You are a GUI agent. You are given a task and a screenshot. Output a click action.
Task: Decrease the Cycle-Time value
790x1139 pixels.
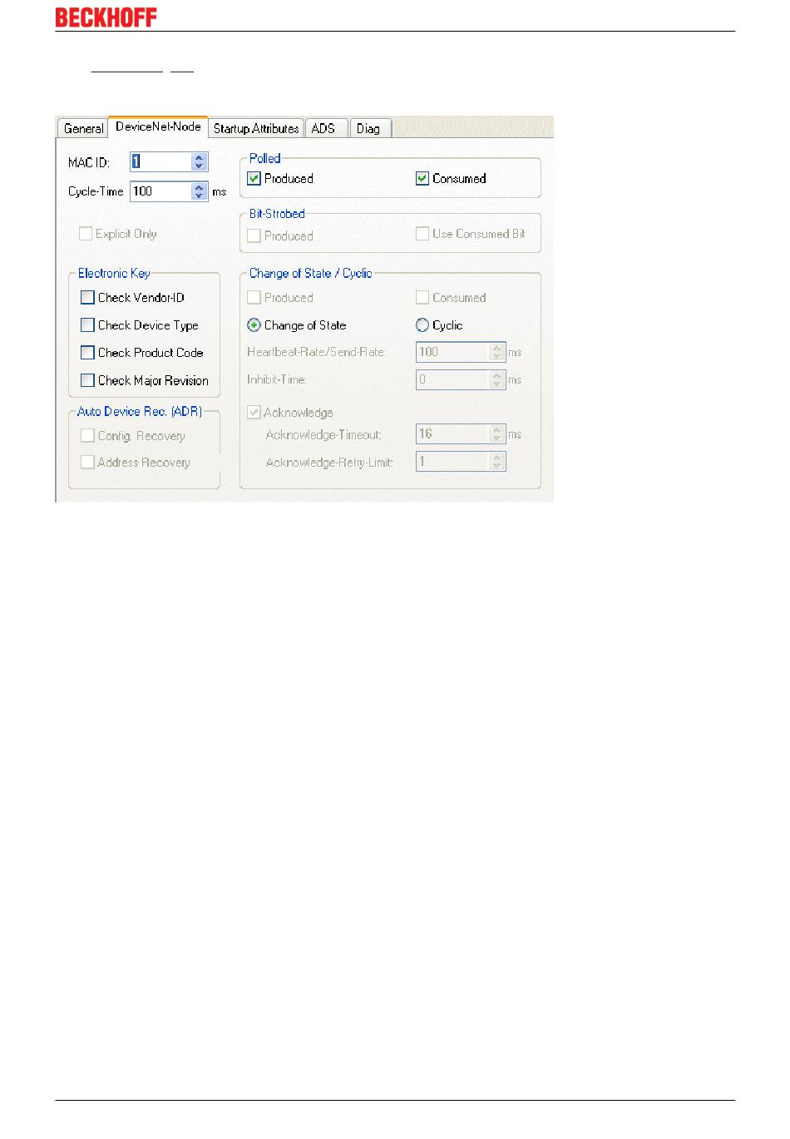(x=199, y=196)
